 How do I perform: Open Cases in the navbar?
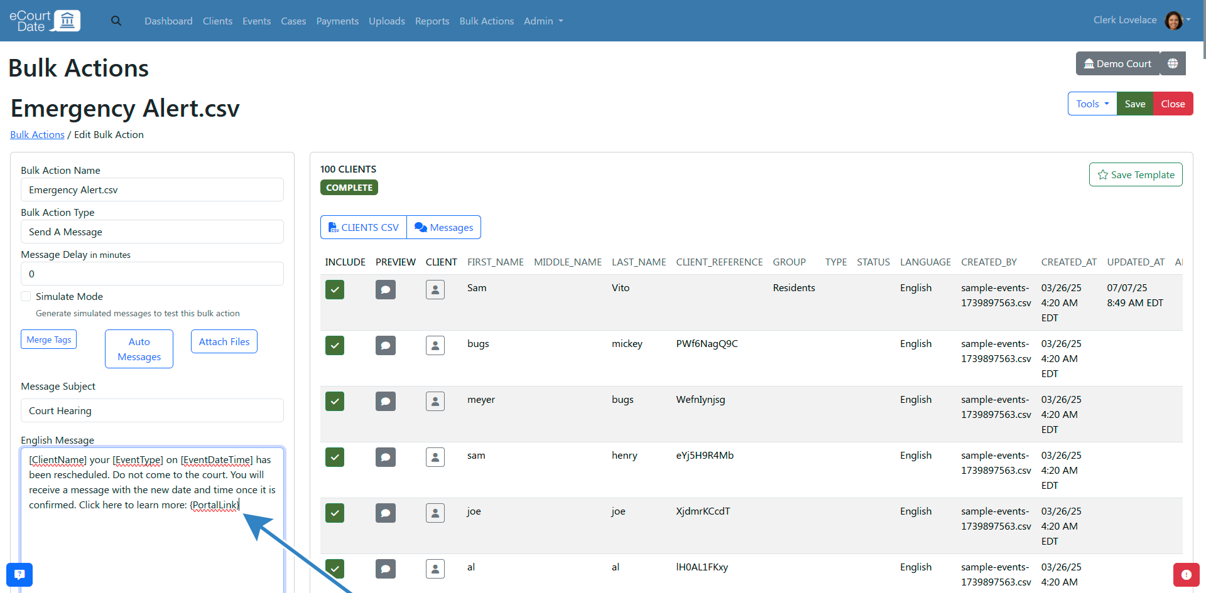point(293,21)
